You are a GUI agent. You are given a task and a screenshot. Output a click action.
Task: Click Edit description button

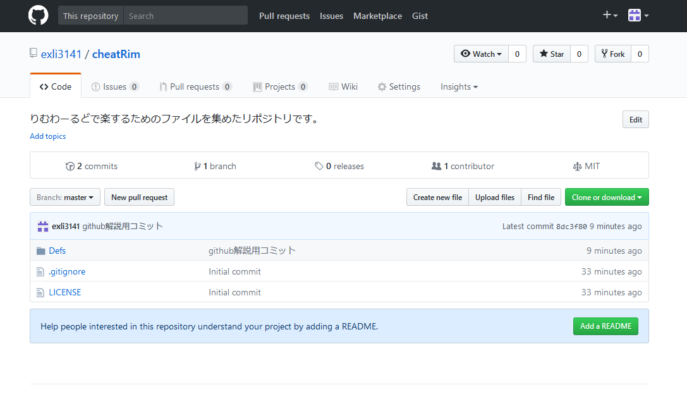pyautogui.click(x=635, y=119)
